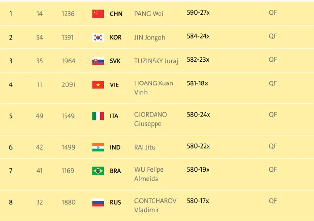Open GONTCHAROV Vladimir's entry
This screenshot has height=221, width=314.
(x=156, y=205)
